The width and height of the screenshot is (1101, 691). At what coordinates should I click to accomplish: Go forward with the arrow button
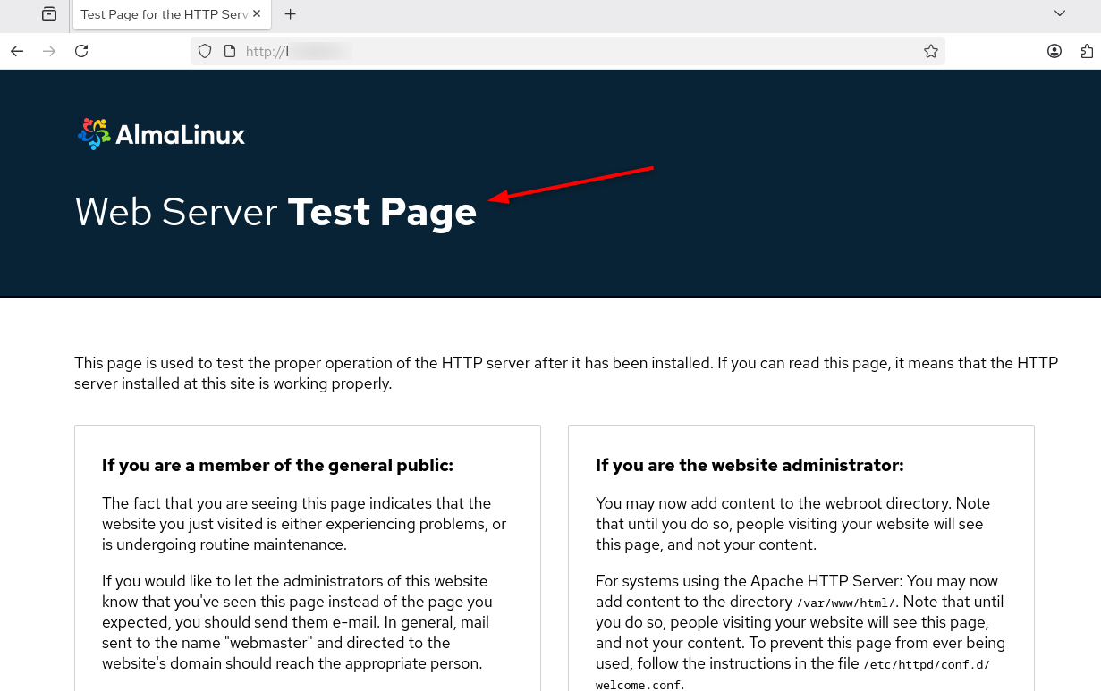[x=49, y=51]
